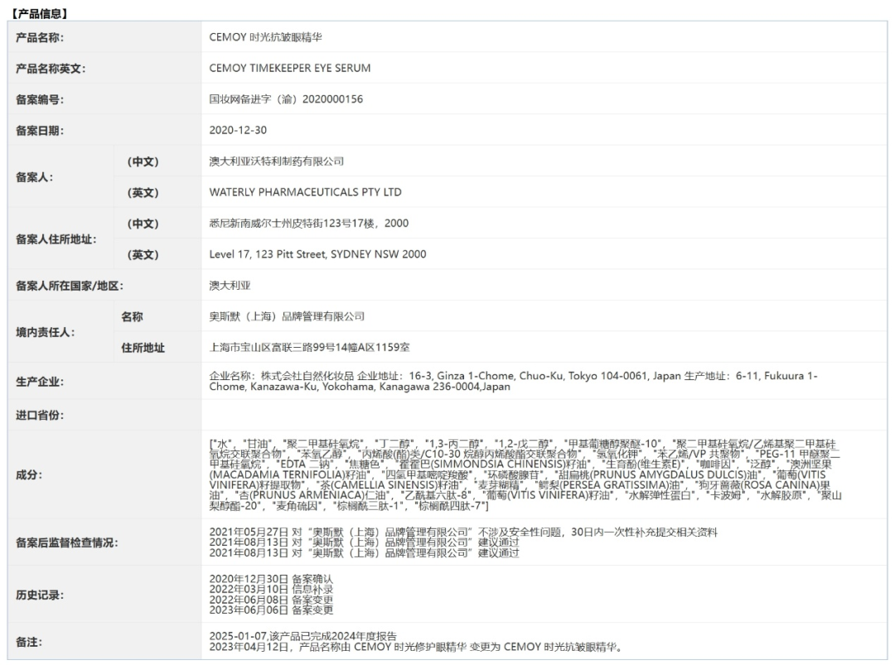
Task: Select the 产品名称英文 label
Action: [x=51, y=69]
